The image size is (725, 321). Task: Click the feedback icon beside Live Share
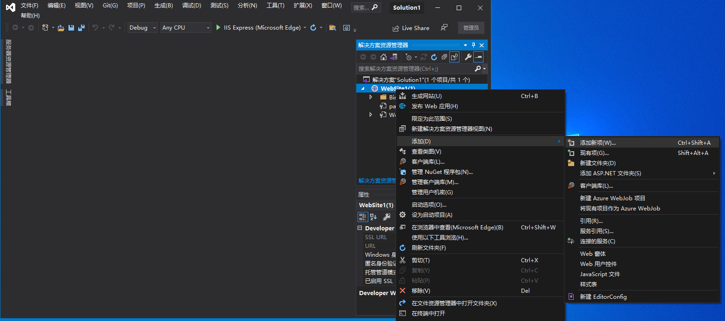click(x=444, y=28)
